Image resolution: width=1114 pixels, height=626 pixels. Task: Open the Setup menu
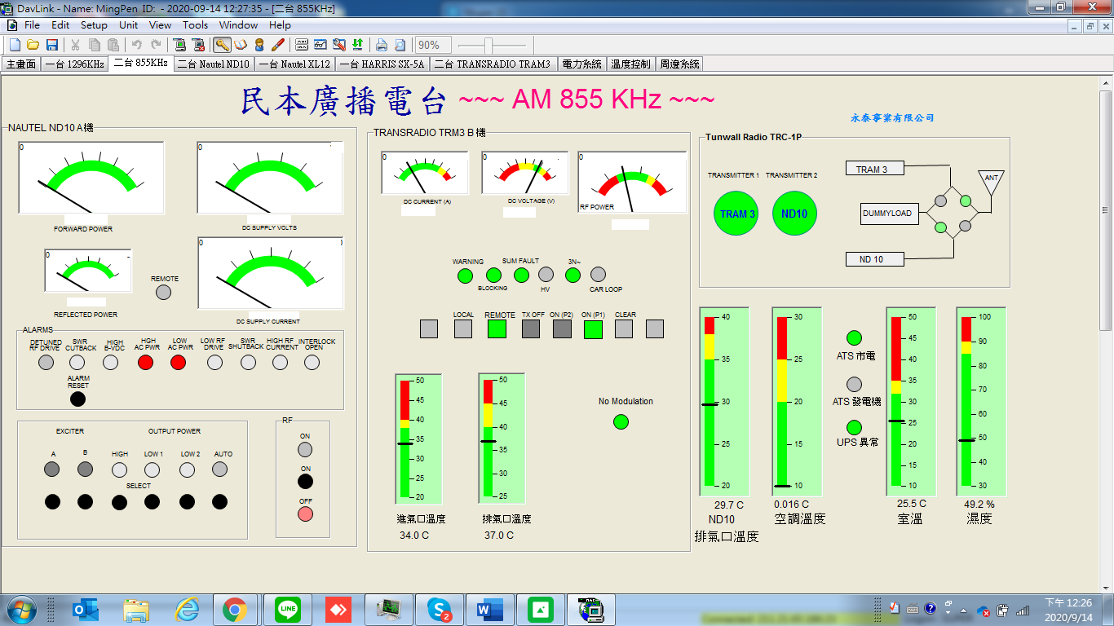(x=94, y=25)
